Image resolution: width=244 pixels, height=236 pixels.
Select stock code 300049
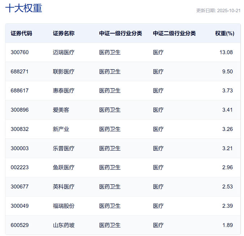[x=20, y=206]
